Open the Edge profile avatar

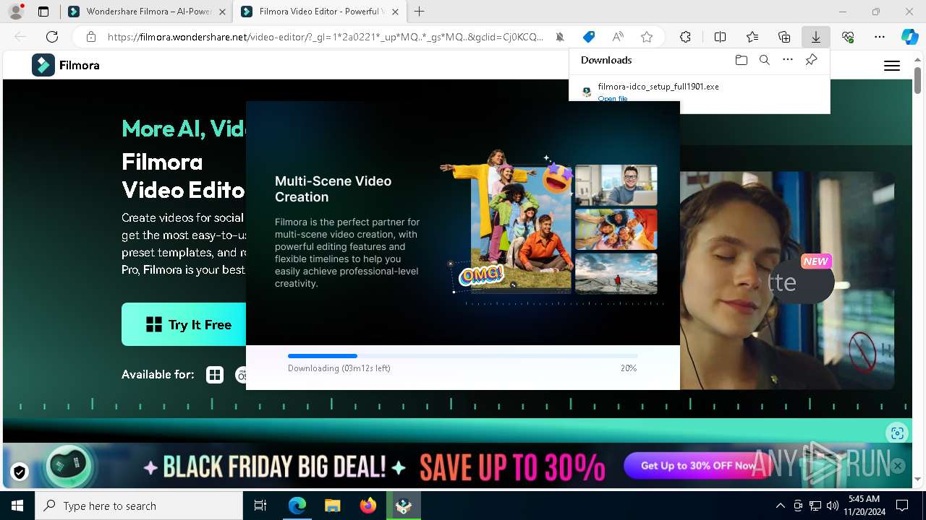[x=15, y=12]
